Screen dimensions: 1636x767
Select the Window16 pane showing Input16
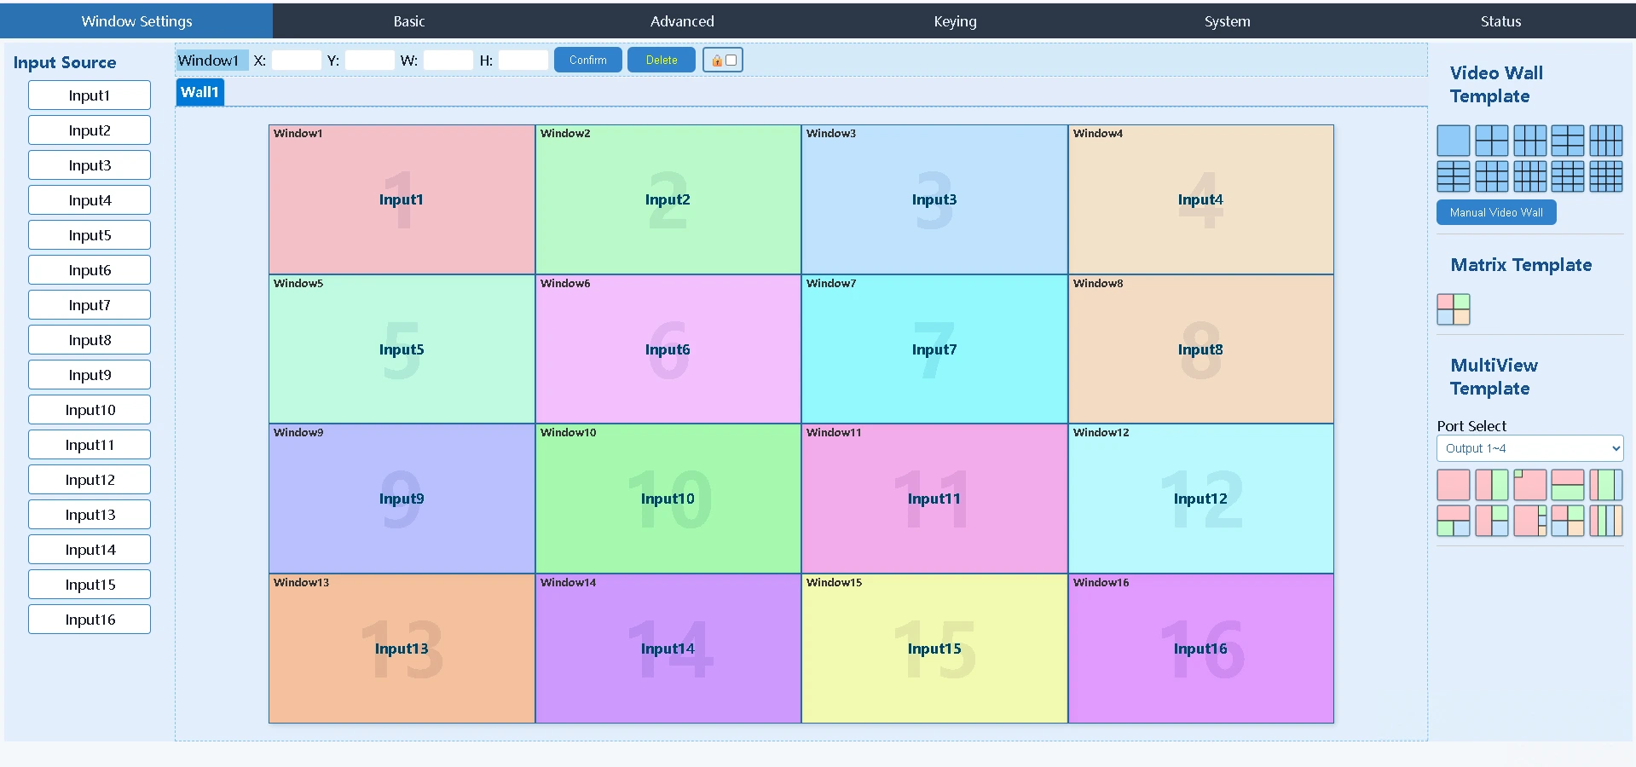tap(1201, 649)
